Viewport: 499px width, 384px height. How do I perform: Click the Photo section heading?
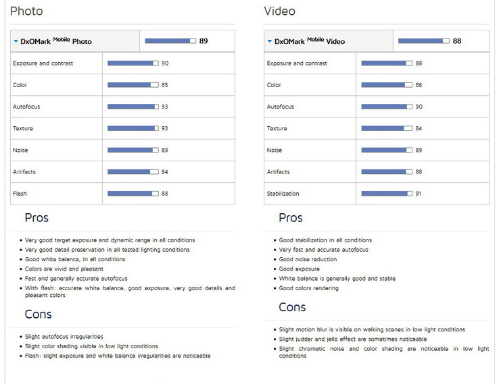coord(26,11)
